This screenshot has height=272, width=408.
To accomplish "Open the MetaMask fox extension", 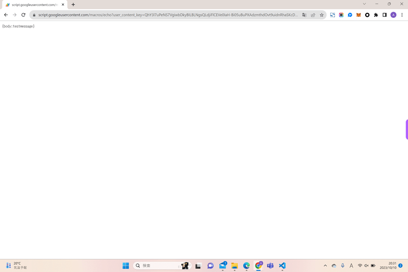I will (359, 15).
